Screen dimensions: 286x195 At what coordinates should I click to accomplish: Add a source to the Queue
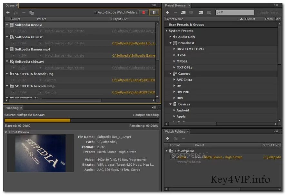(x=8, y=12)
